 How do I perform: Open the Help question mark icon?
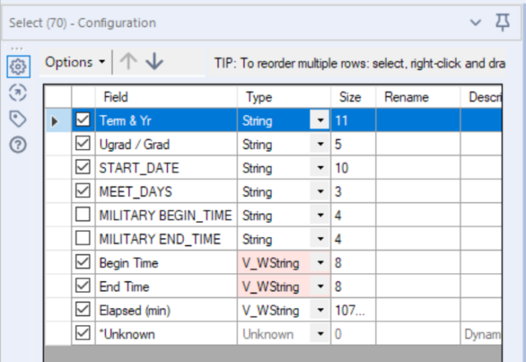tap(18, 145)
